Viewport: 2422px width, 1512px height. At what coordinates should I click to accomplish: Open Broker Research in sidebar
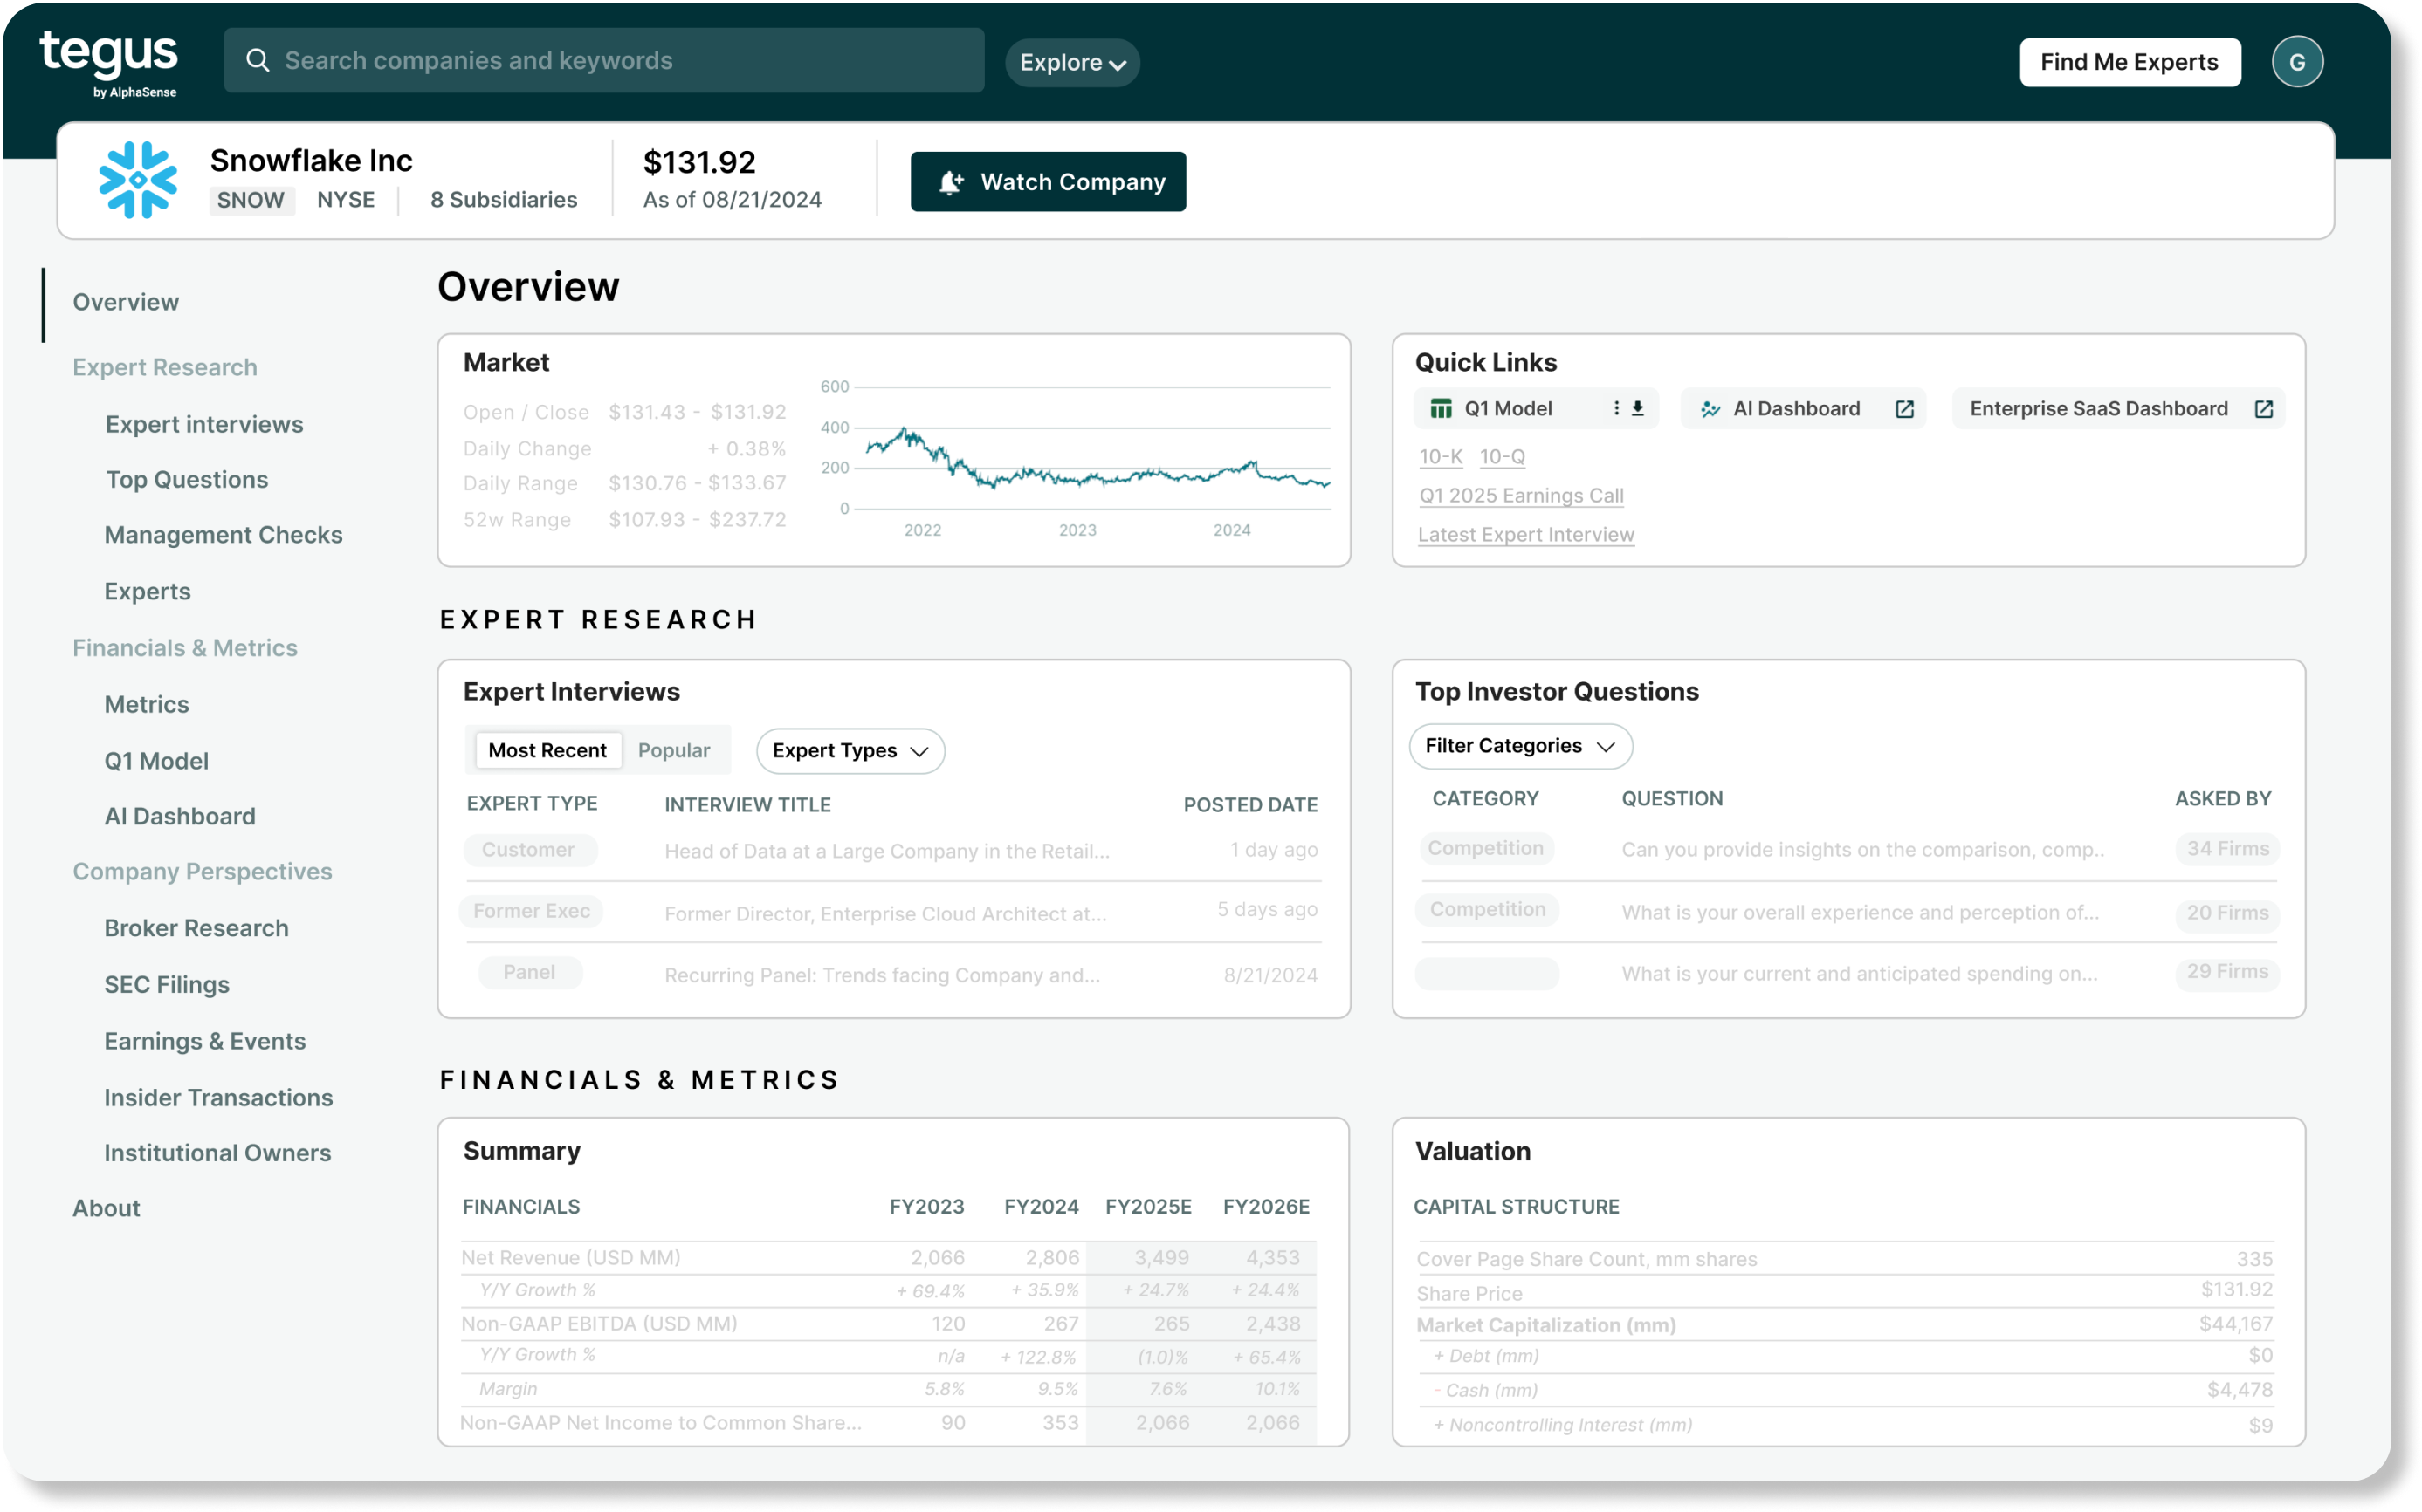196,928
